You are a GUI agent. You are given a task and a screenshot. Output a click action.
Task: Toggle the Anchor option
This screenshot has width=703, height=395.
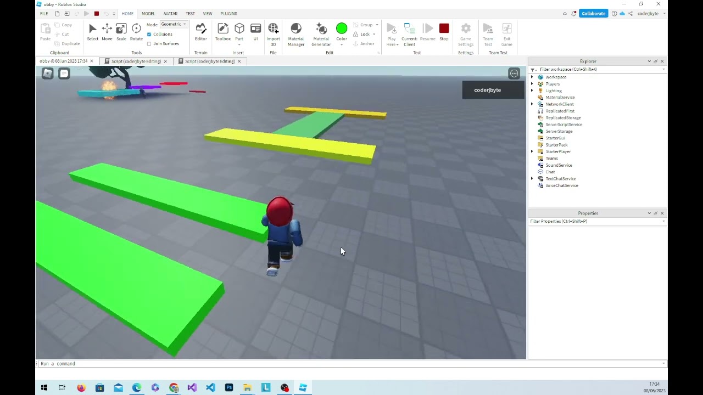click(364, 44)
